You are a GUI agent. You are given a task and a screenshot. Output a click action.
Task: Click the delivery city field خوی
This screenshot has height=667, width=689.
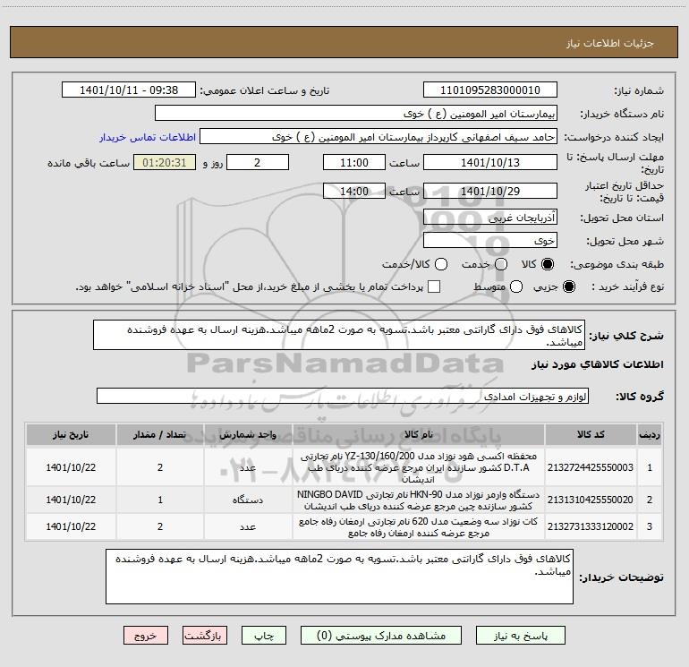click(x=490, y=241)
